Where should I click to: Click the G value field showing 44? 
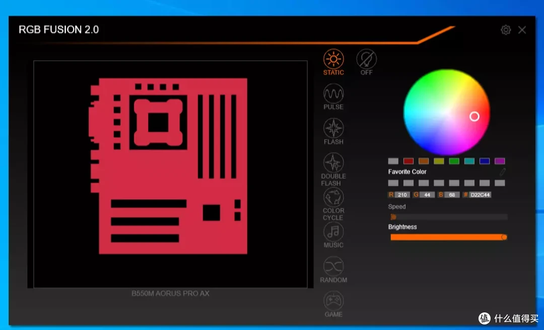pyautogui.click(x=427, y=195)
